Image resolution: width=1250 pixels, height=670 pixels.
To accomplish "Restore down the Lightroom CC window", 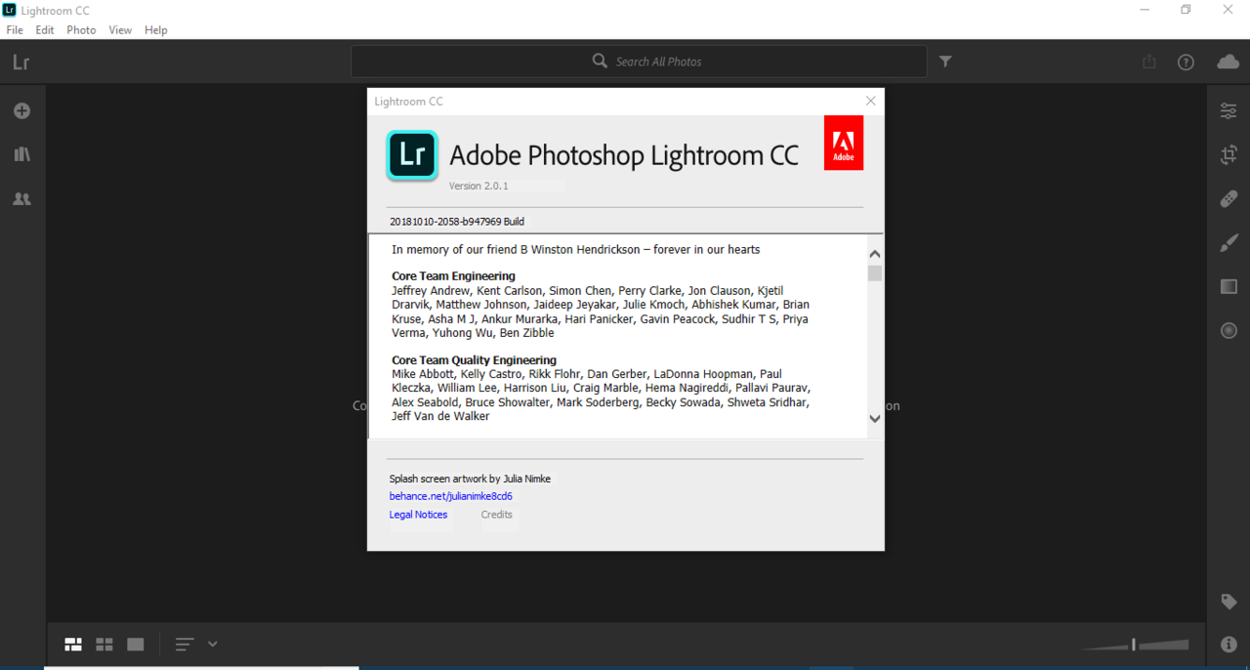I will [x=1186, y=10].
